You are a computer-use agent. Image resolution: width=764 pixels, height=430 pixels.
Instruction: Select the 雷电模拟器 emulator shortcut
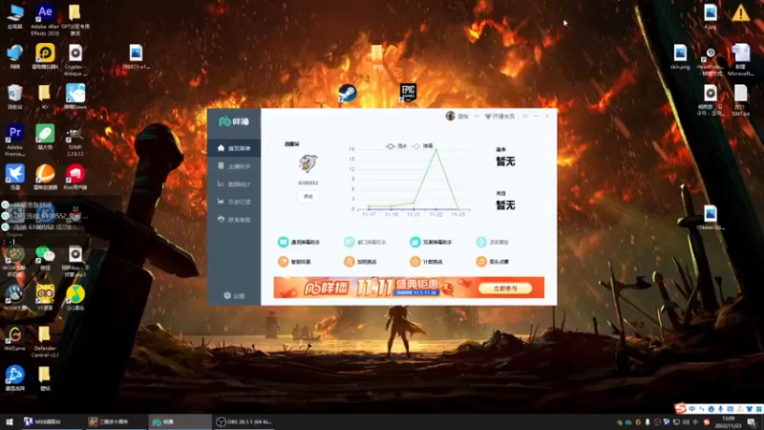(45, 56)
